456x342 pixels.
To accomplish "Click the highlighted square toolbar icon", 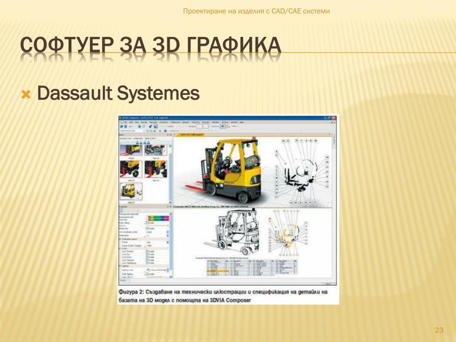I will (x=155, y=126).
